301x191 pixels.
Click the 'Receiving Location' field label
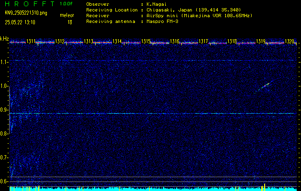tap(112, 10)
